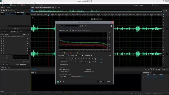Select the Open entry in History panel

click(x=15, y=70)
